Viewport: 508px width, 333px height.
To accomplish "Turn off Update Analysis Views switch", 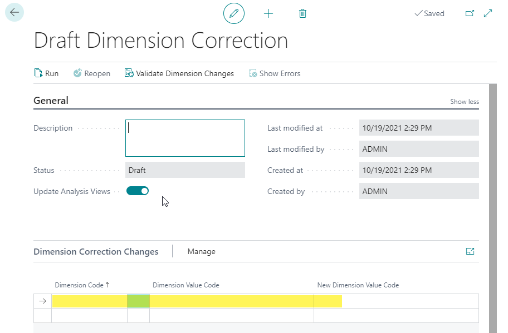I will (x=138, y=191).
